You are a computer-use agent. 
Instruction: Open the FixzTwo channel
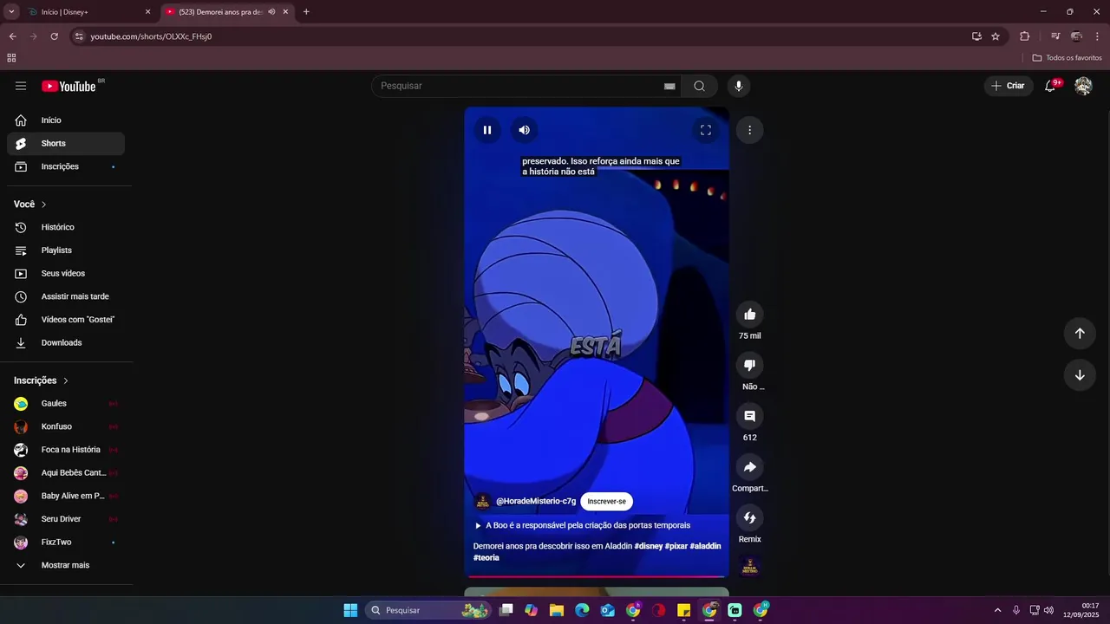(66, 543)
